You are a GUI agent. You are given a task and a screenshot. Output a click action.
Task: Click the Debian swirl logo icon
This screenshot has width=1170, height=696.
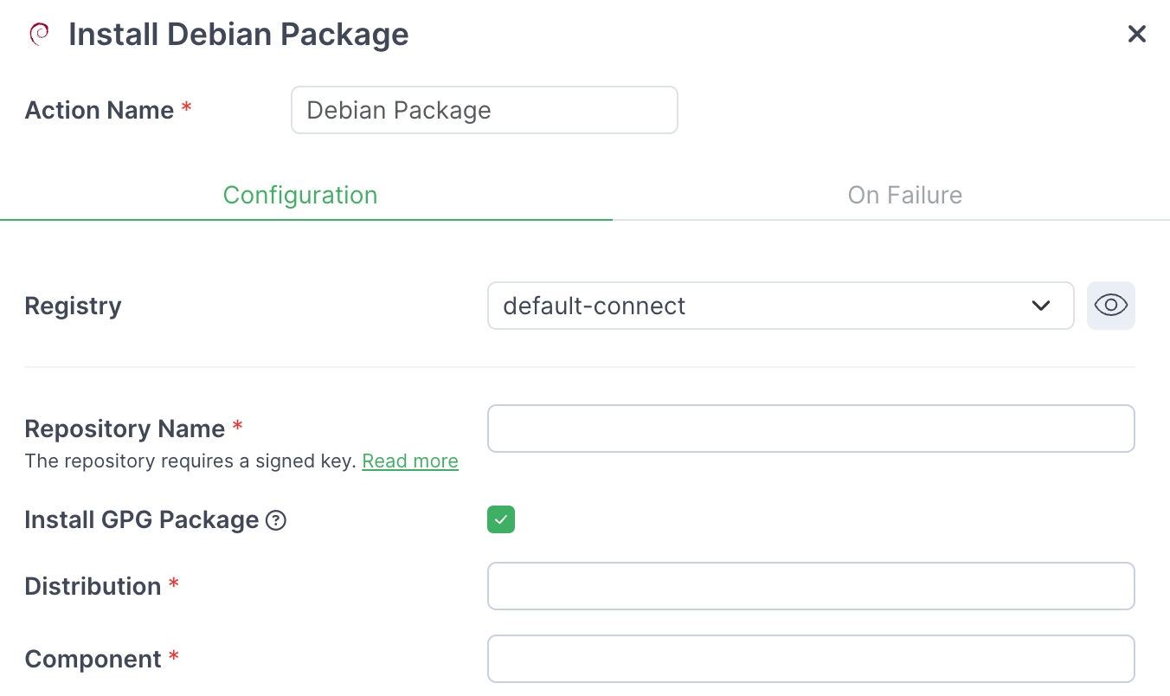tap(39, 34)
